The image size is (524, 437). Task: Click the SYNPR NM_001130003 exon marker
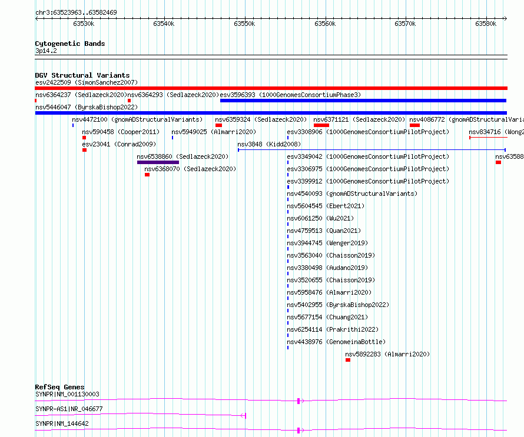(299, 401)
